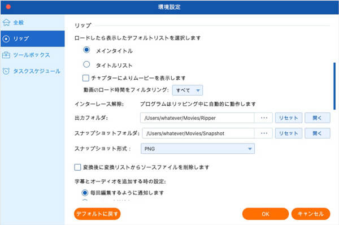Tick 変換後に変換リストからソースファイルを削除します checkbox
This screenshot has width=339, height=225.
(x=77, y=167)
